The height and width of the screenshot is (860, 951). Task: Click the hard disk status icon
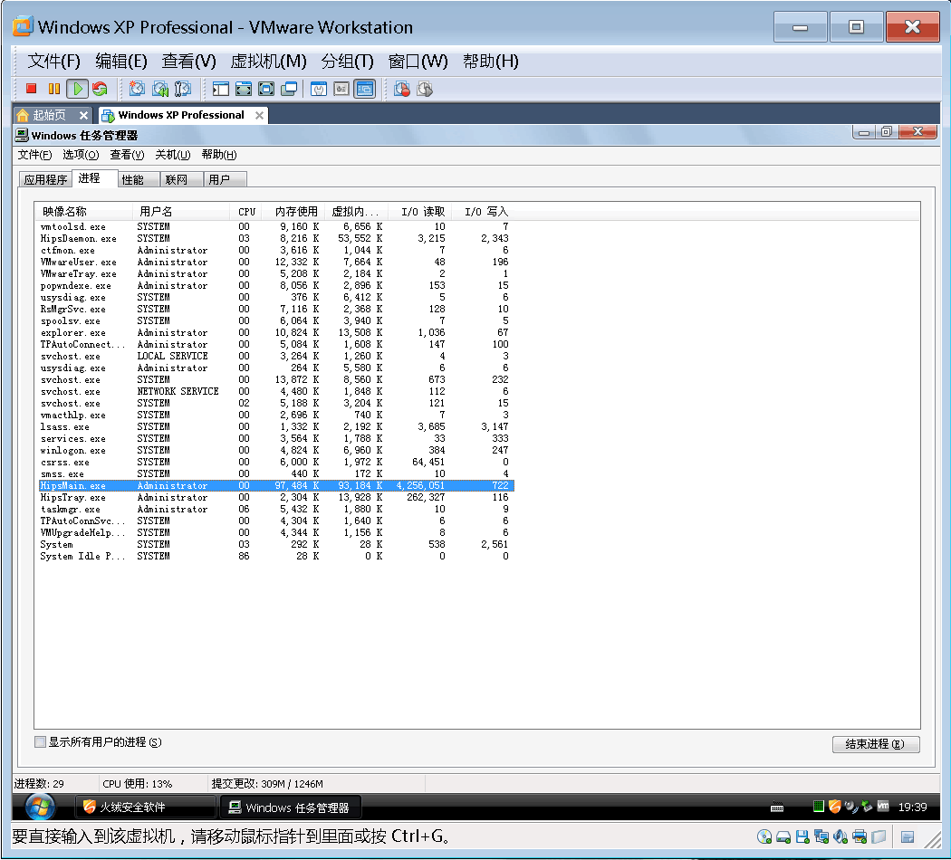coord(783,837)
